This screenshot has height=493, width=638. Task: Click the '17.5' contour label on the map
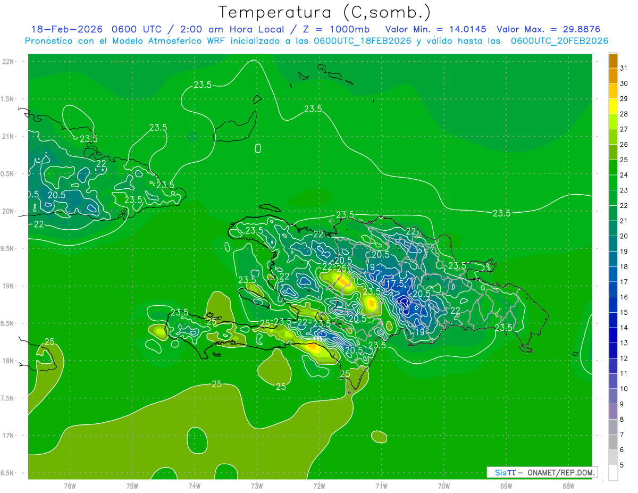(x=395, y=284)
